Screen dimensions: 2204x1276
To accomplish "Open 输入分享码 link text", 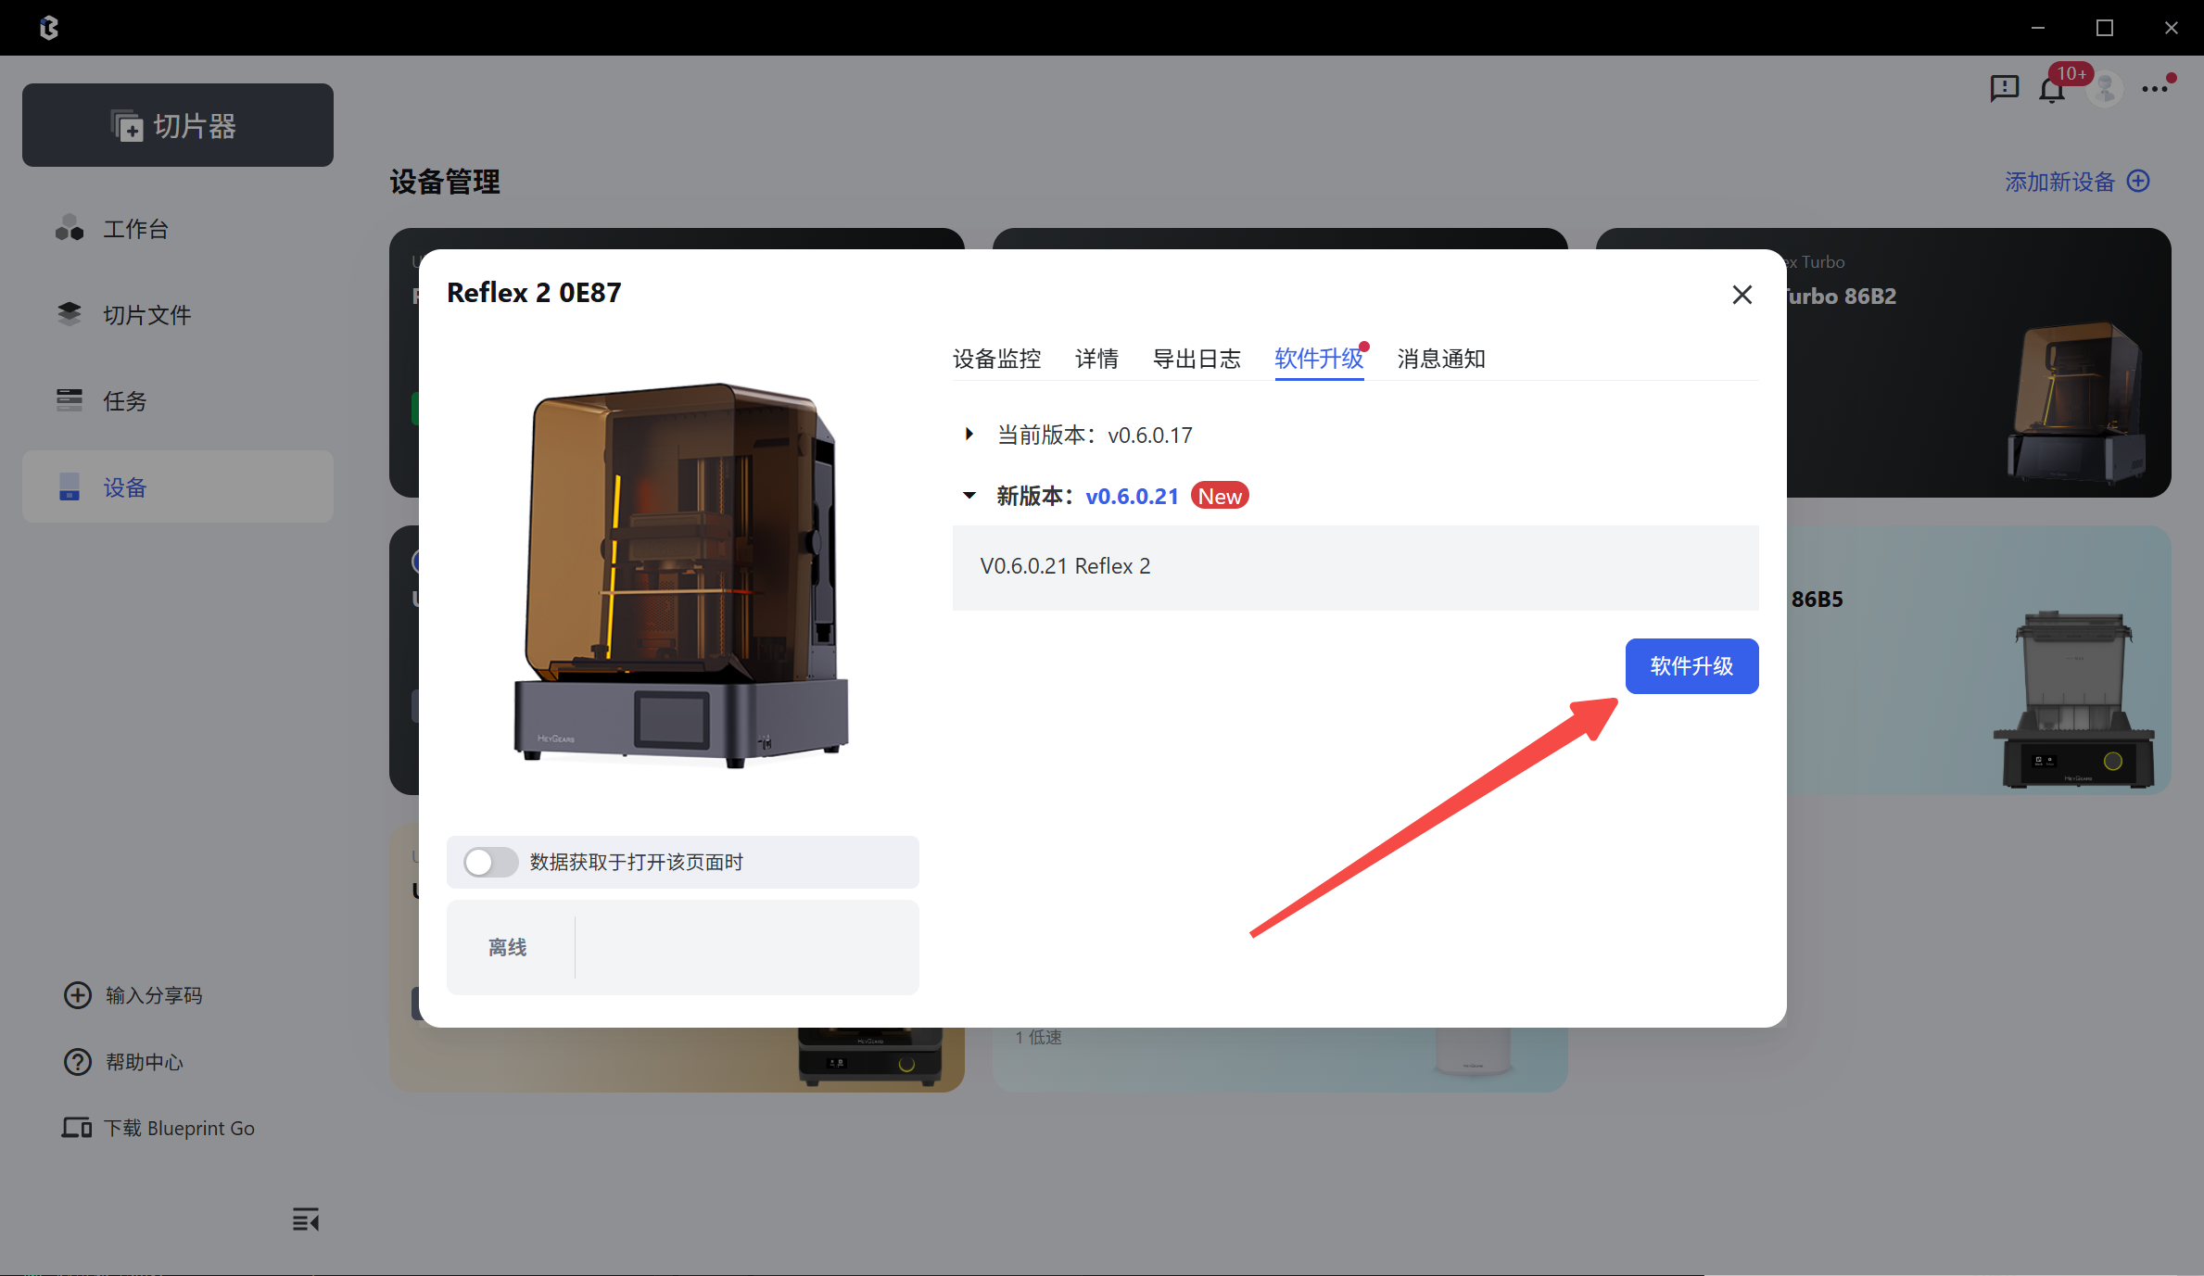I will (154, 995).
